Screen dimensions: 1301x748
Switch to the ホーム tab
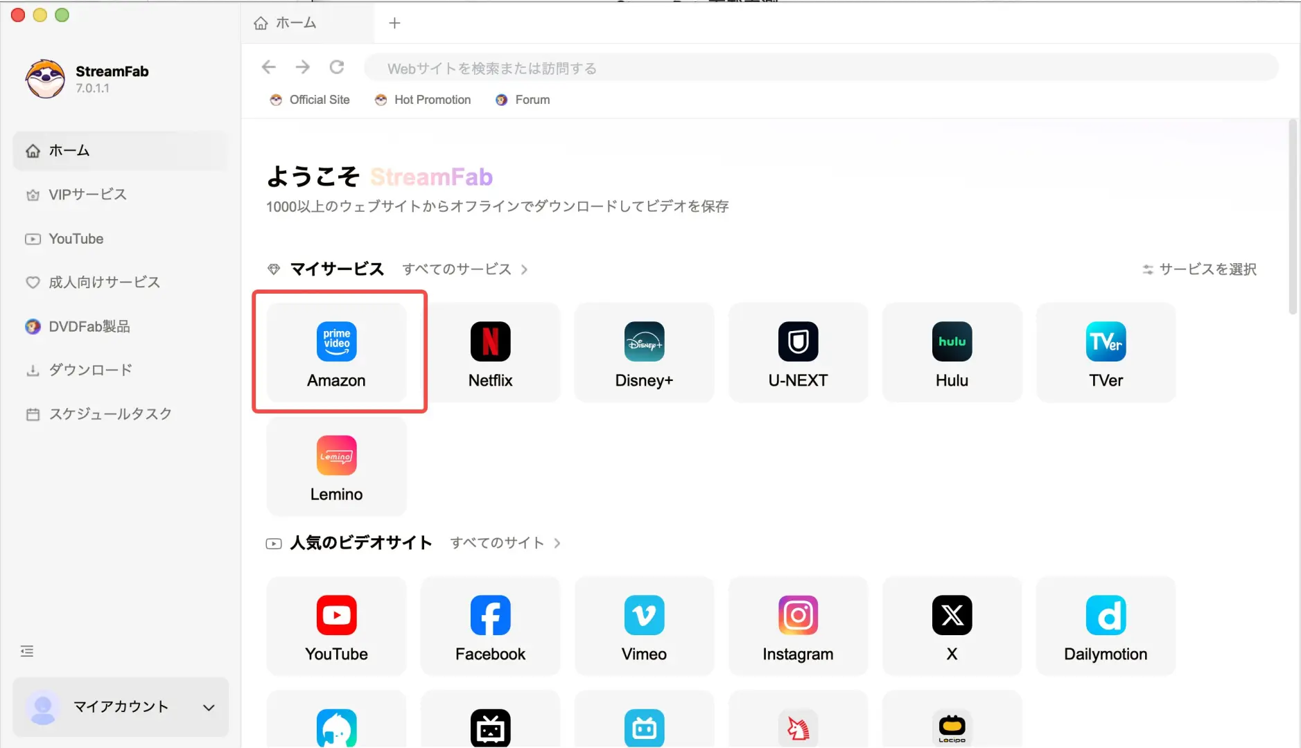307,23
